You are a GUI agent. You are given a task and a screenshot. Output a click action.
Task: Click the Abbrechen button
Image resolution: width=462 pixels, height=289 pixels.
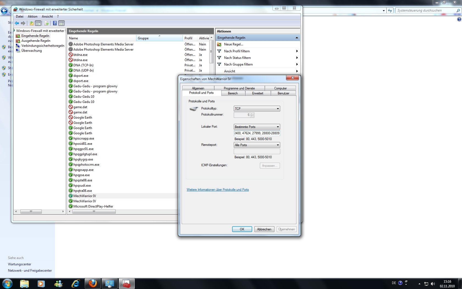click(x=264, y=229)
